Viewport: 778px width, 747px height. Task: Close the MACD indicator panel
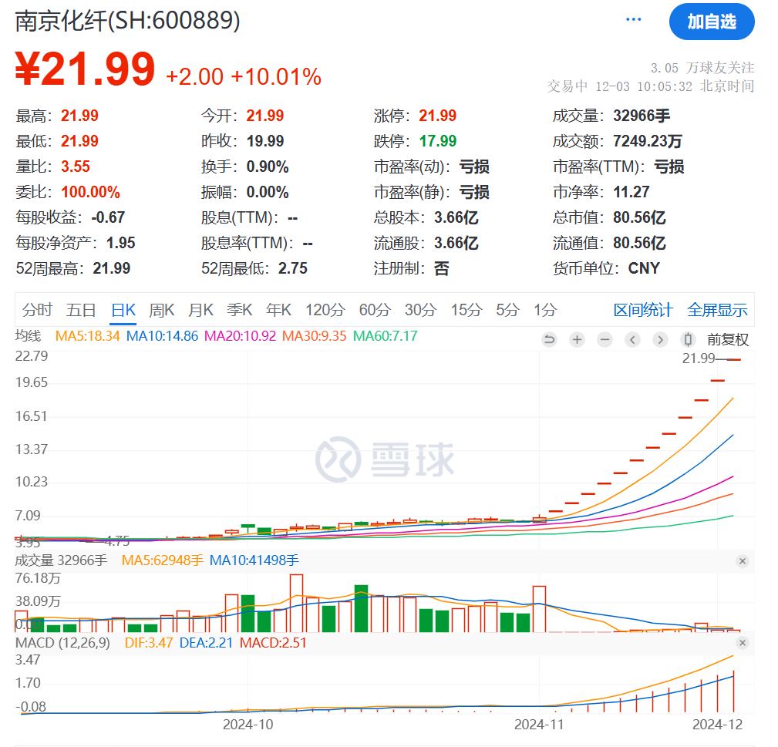point(742,643)
